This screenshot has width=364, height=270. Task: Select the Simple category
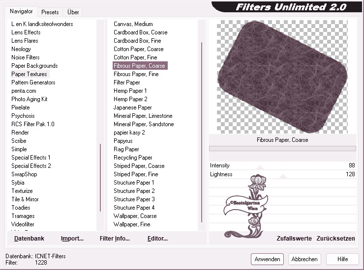point(19,149)
